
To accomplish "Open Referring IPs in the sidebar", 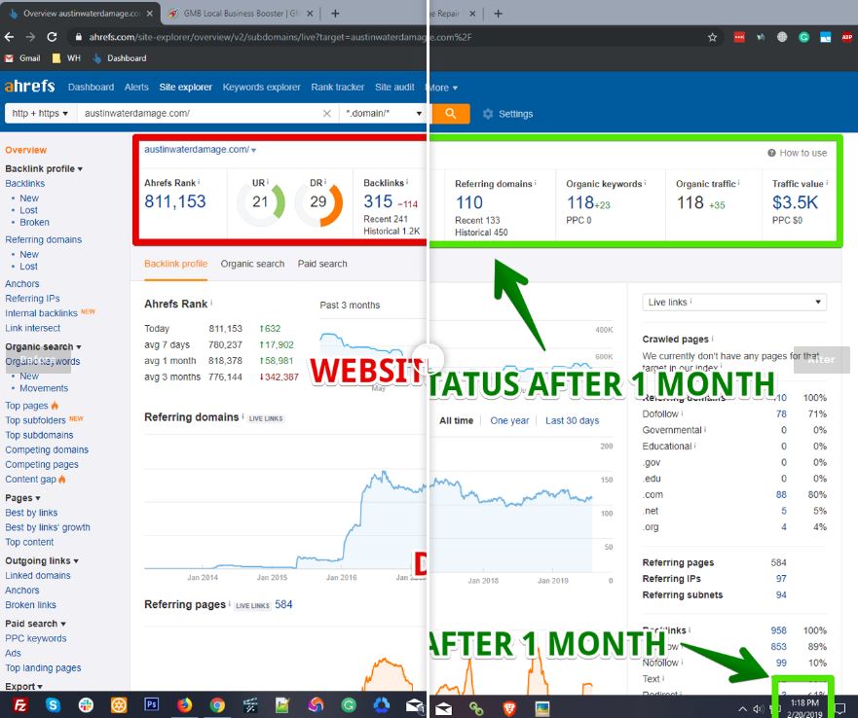I will pos(32,298).
